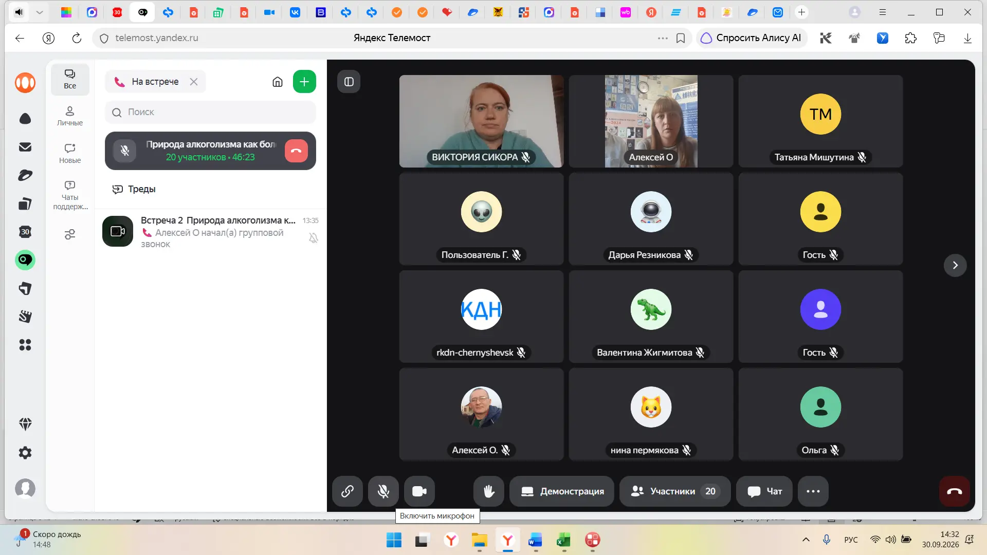The image size is (987, 555).
Task: Click Спросить Алису AI button
Action: [751, 38]
